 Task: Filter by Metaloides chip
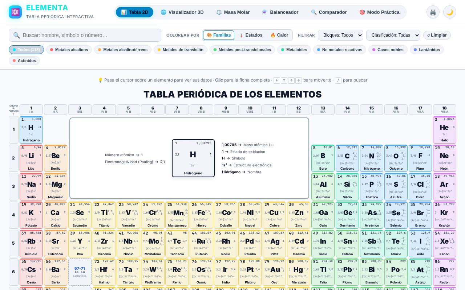tap(294, 50)
